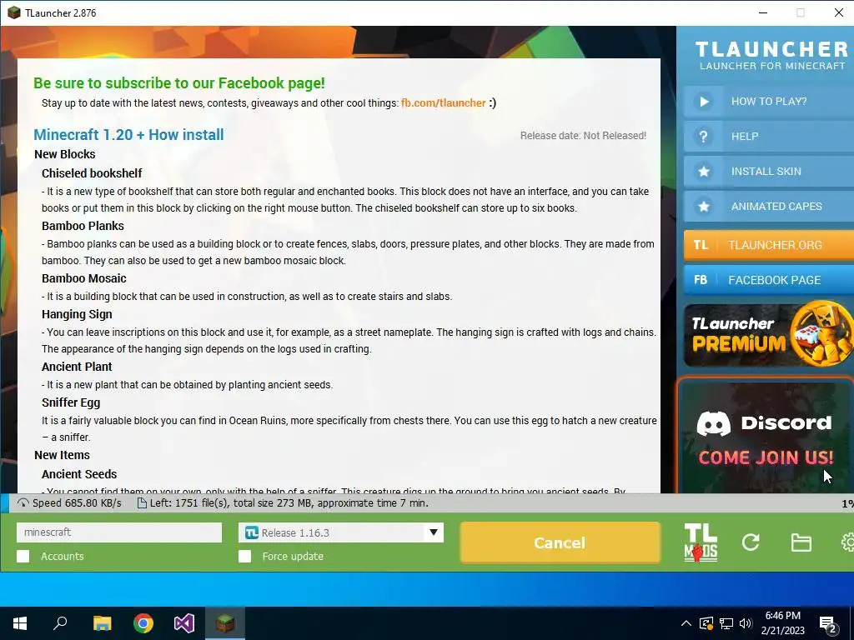854x640 pixels.
Task: Click the TLAUNCHER logo heading
Action: coord(771,49)
